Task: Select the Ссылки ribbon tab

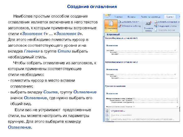Action: (170, 17)
